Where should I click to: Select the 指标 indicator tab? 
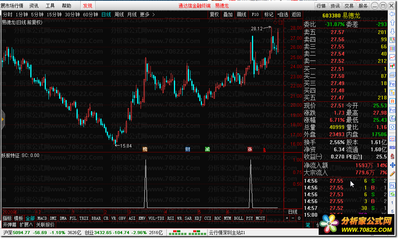(x=7, y=218)
